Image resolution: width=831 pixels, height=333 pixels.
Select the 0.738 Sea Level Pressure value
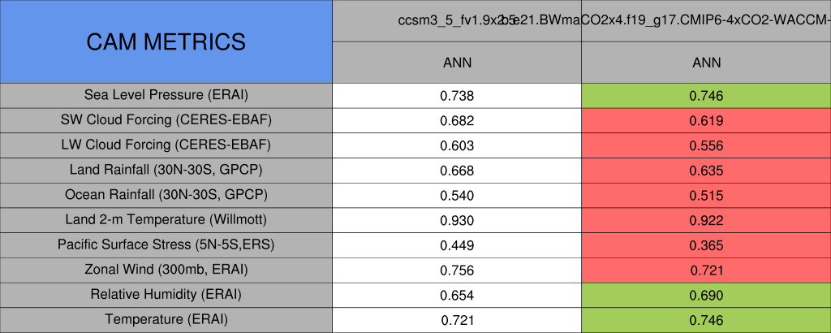(456, 95)
